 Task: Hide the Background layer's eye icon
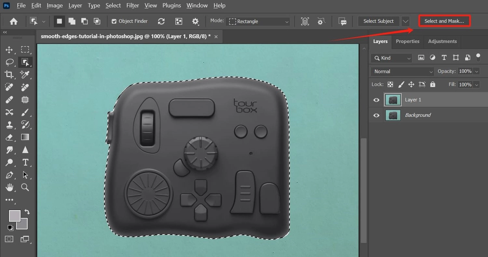[376, 115]
